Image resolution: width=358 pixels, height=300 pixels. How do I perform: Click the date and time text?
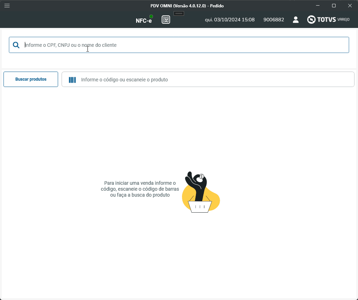[230, 20]
